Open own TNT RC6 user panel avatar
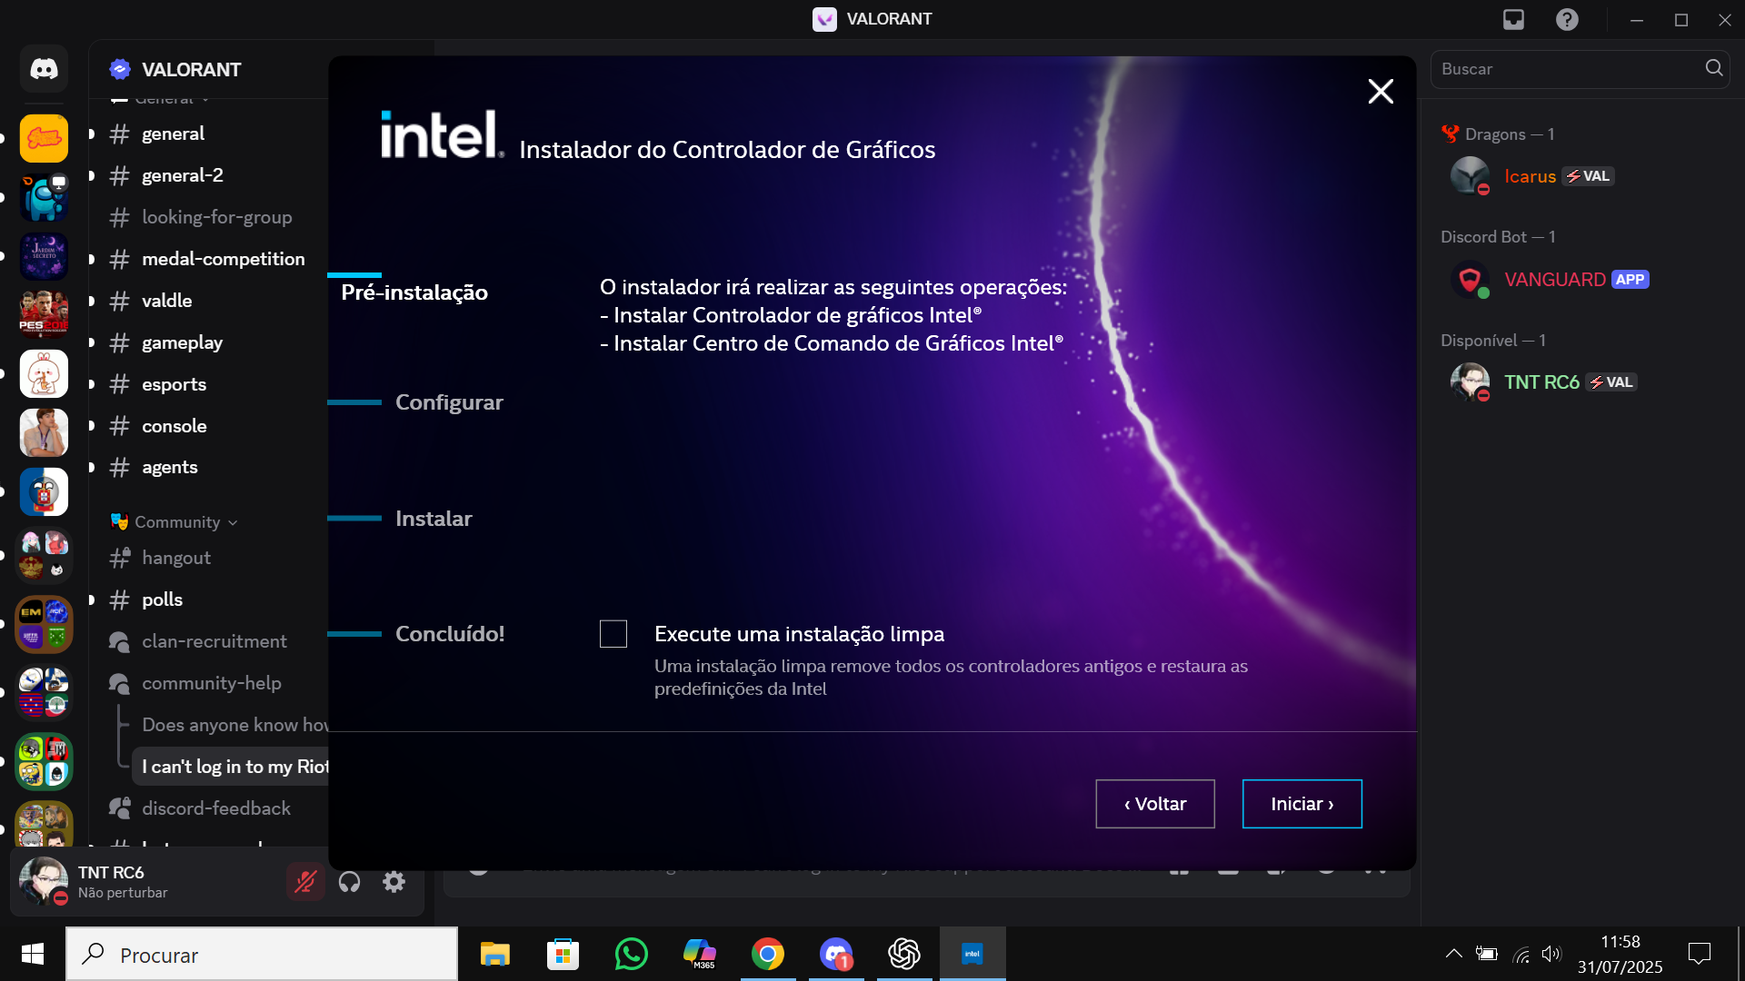 pyautogui.click(x=44, y=882)
